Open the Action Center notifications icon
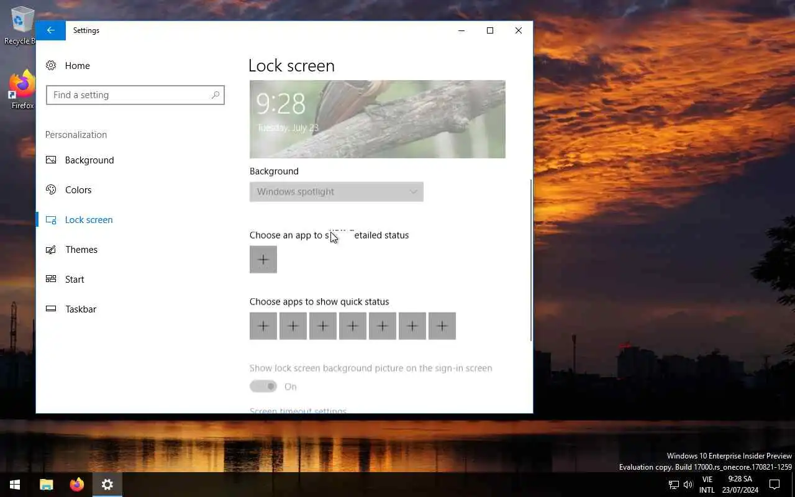Screen dimensions: 795x497 pos(775,485)
